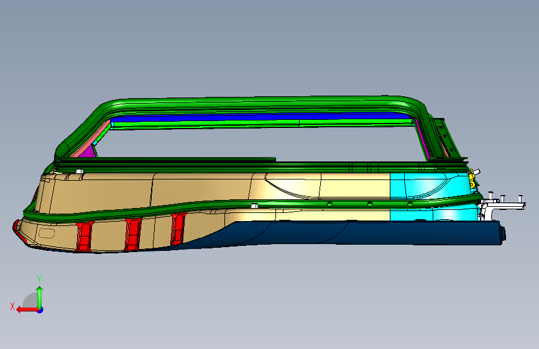Select the blue strip under the top rail
This screenshot has width=539, height=349.
(x=261, y=117)
